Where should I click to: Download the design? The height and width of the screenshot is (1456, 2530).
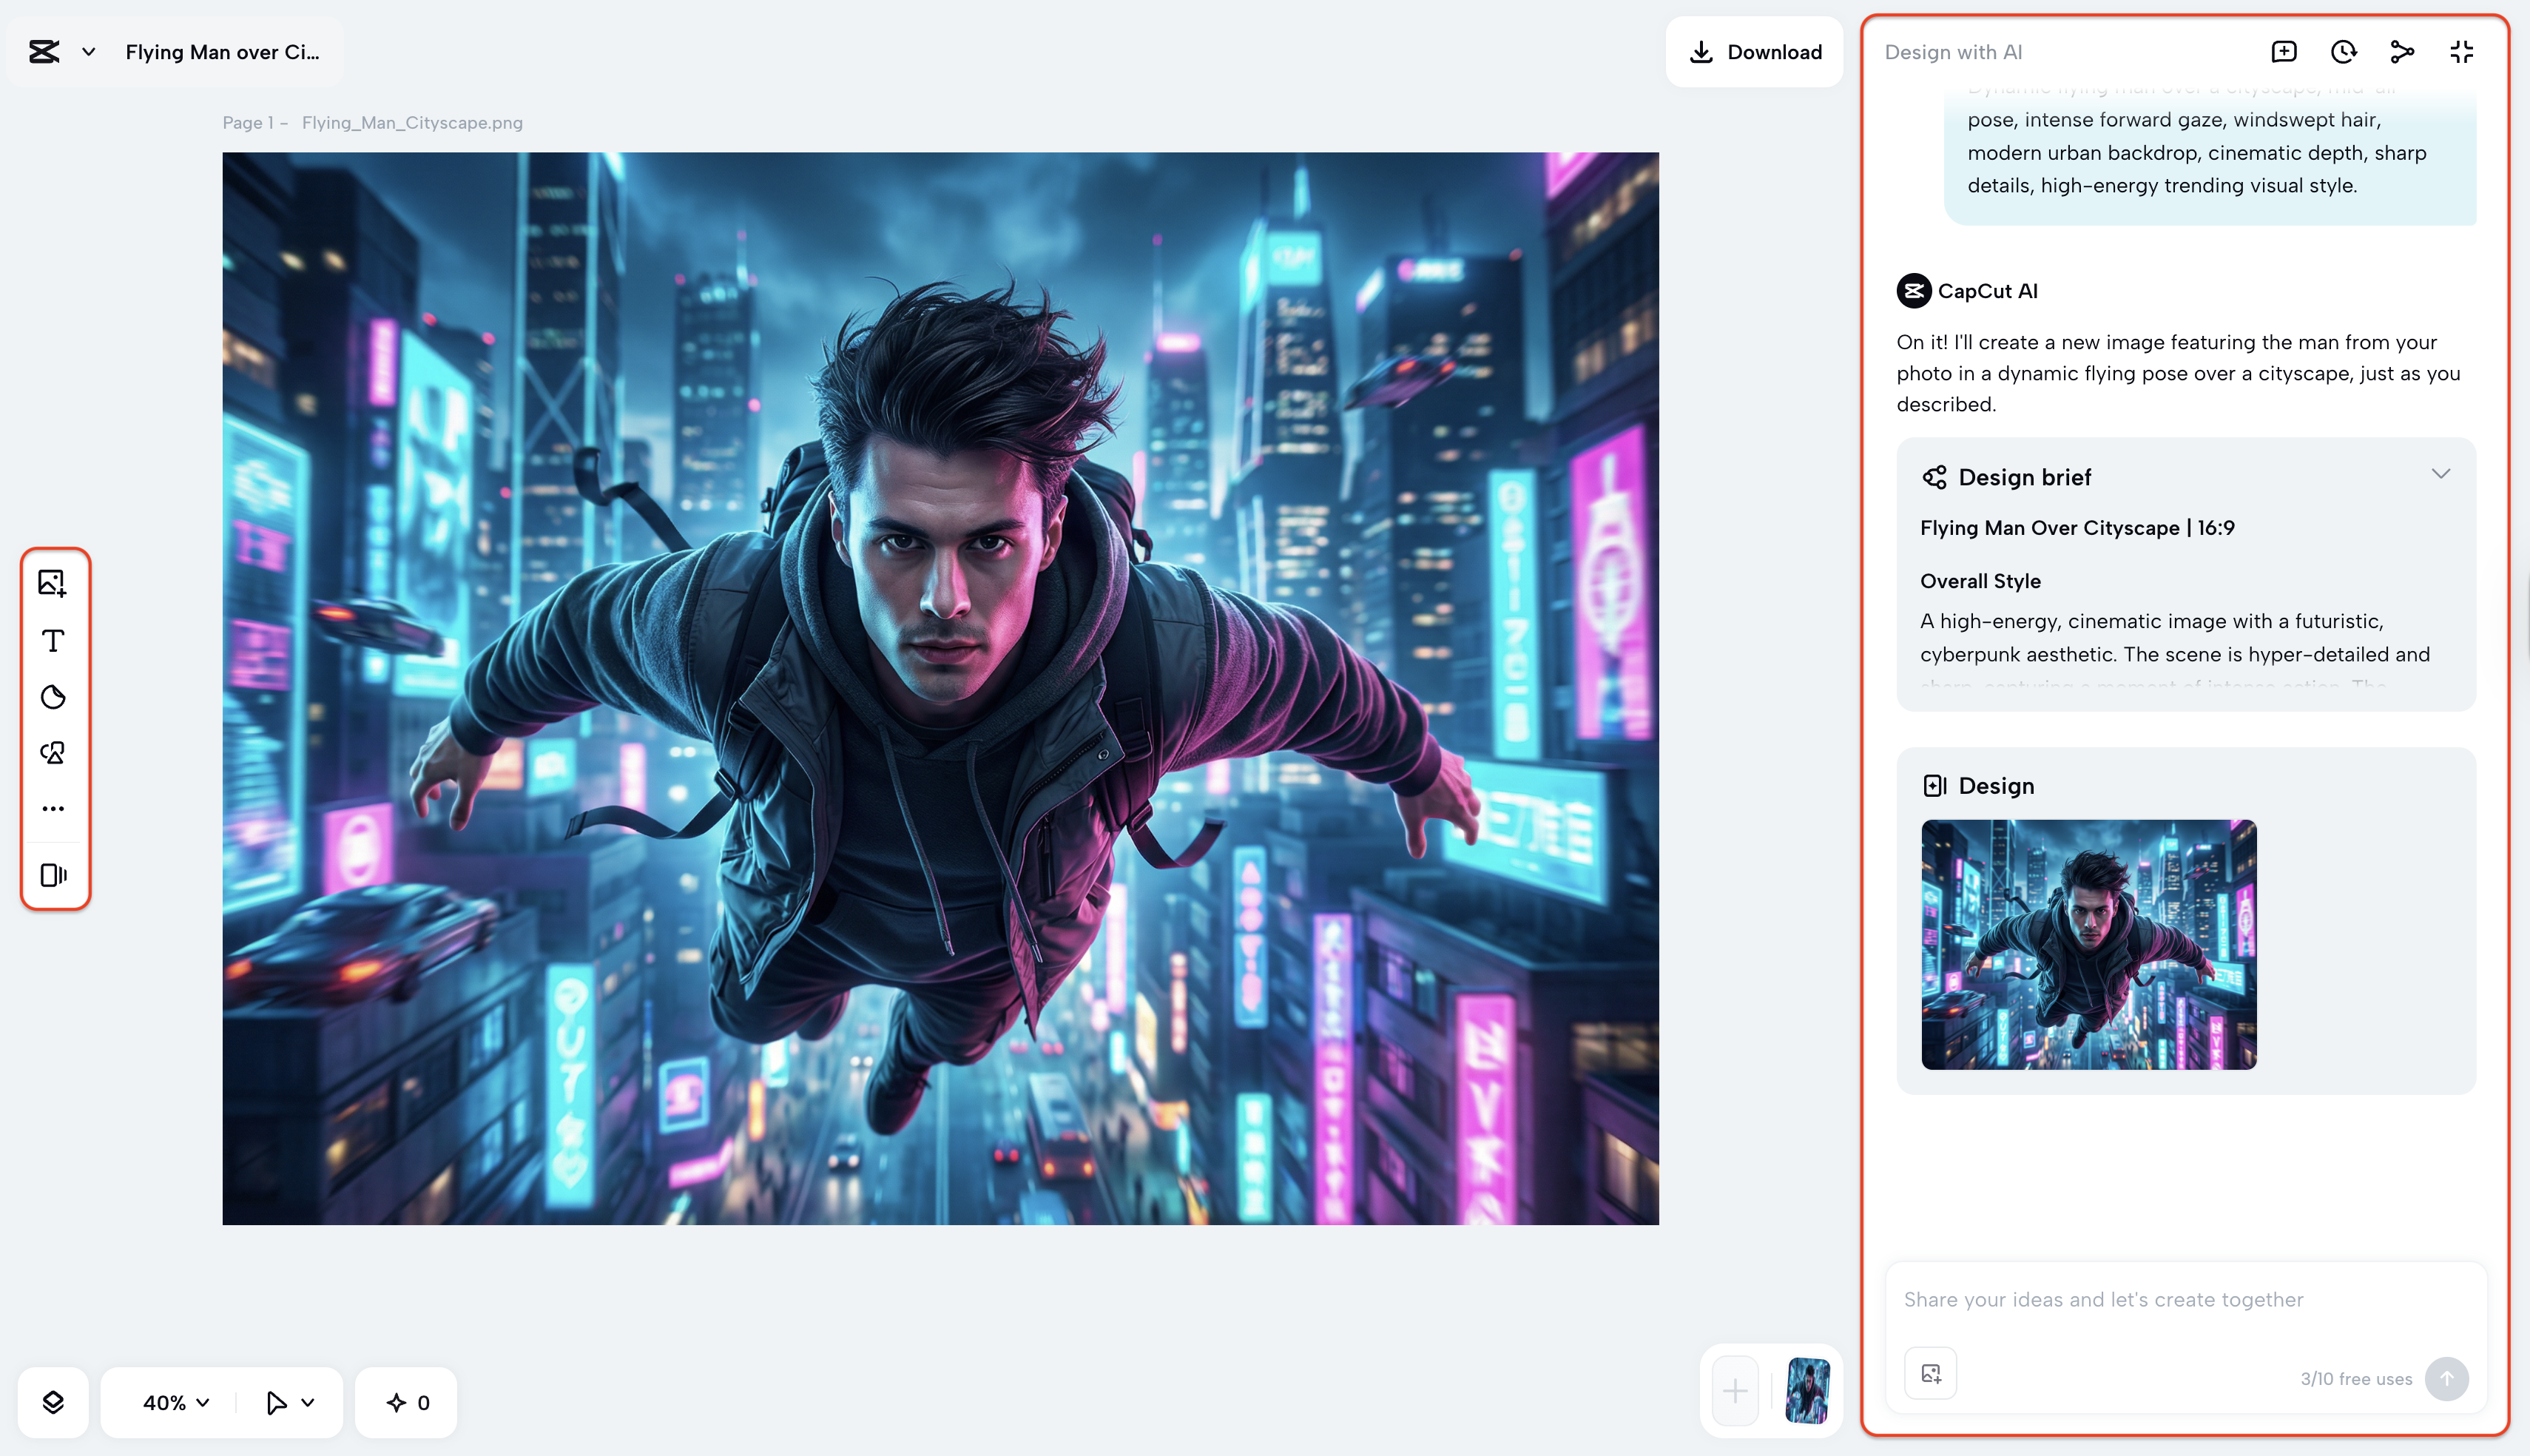pos(1754,52)
